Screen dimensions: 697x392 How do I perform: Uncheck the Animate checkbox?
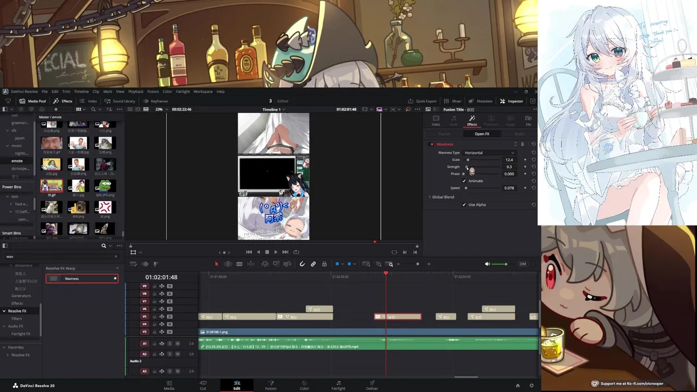pos(464,181)
